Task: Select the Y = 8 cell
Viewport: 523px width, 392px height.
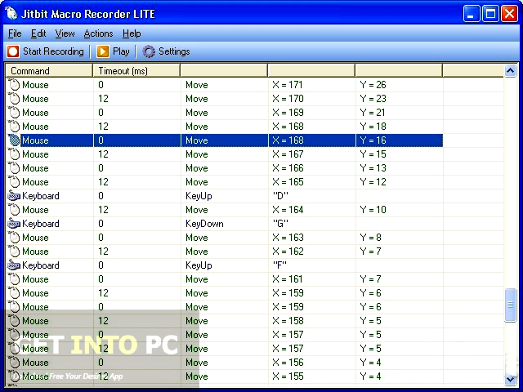Action: click(x=370, y=238)
